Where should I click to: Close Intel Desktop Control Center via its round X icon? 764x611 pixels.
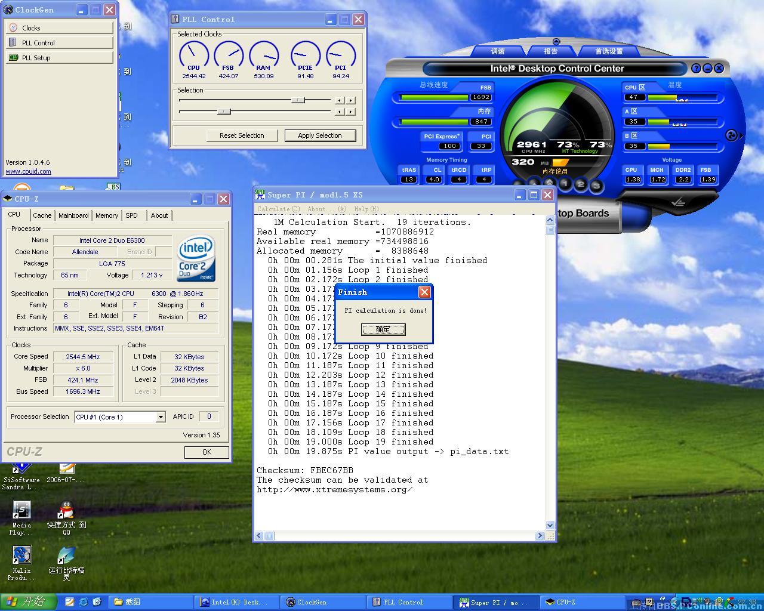point(719,68)
